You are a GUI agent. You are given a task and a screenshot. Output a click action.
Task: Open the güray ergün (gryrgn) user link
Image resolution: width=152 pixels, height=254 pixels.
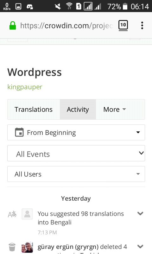68,247
